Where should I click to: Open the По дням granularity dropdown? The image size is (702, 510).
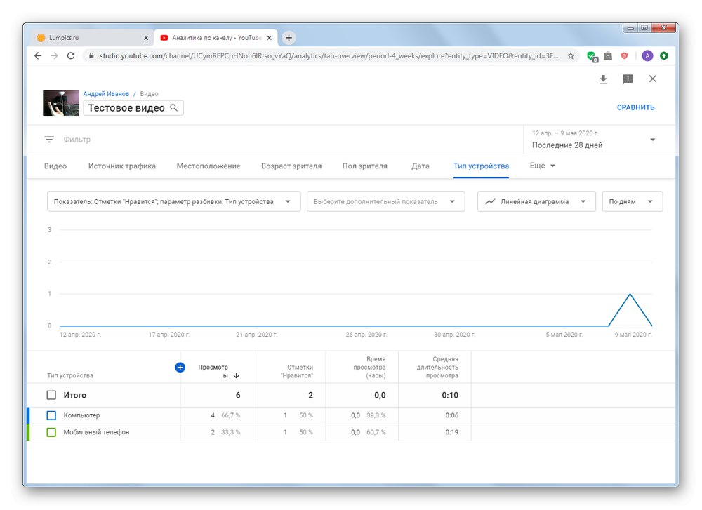pos(631,201)
